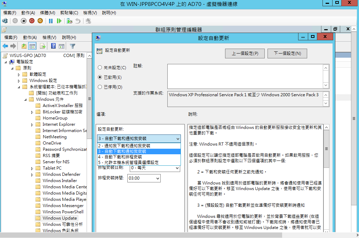
Task: Click the down arrow of the 支援的作業系統 scrollbar
Action: pos(326,103)
